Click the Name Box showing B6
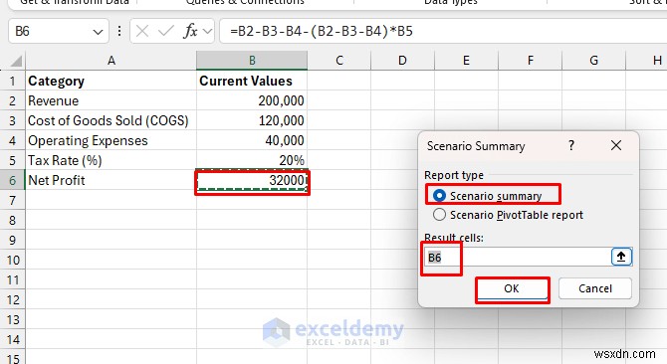 [59, 32]
